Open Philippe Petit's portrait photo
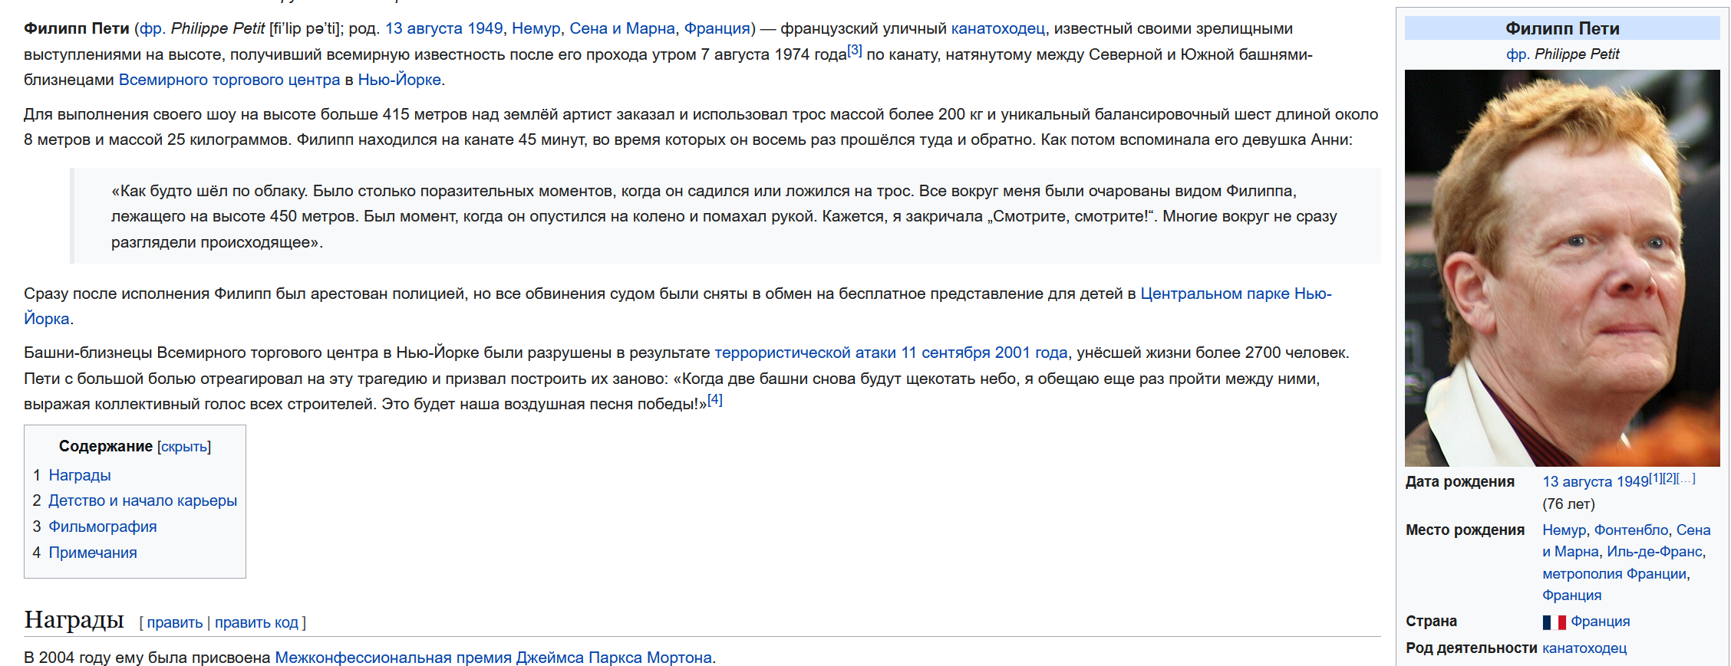 (x=1562, y=268)
